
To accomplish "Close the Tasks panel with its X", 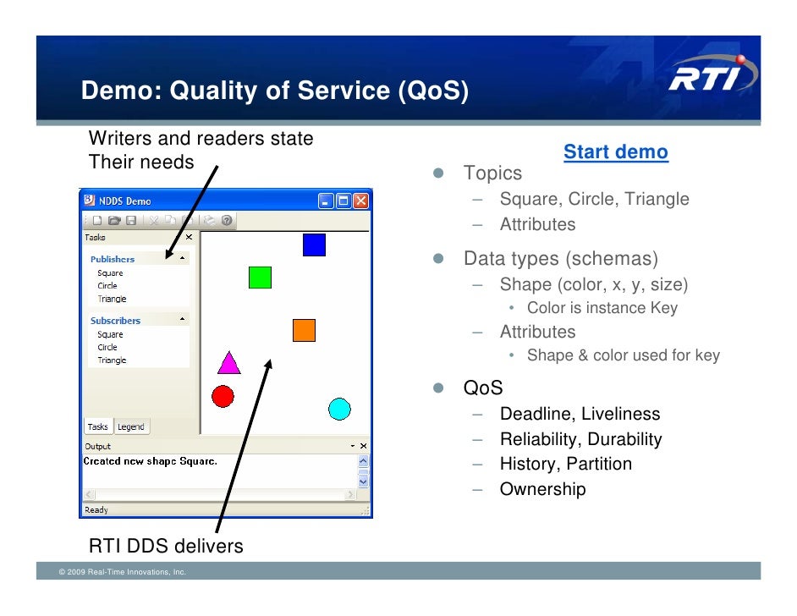I will pyautogui.click(x=189, y=237).
